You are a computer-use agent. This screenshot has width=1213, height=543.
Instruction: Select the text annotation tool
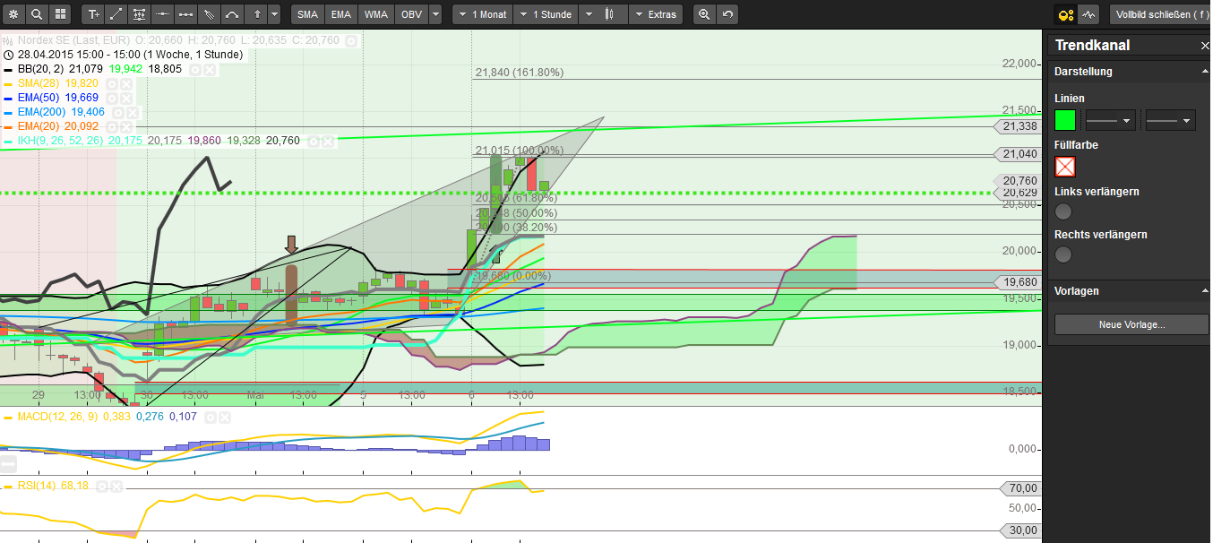[93, 14]
